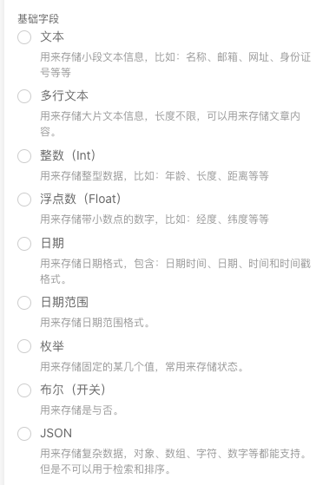Choose the 浮点数 (Float) radio option
Viewport: 336px width, 485px height.
click(x=24, y=200)
